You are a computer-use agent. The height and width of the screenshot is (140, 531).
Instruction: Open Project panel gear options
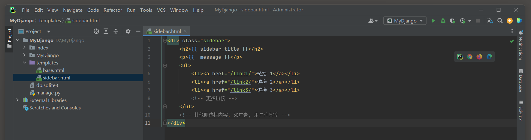click(x=128, y=31)
